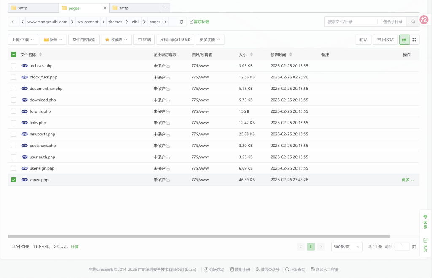This screenshot has height=278, width=432.
Task: Open the 需求反馈 feedback link
Action: 200,22
